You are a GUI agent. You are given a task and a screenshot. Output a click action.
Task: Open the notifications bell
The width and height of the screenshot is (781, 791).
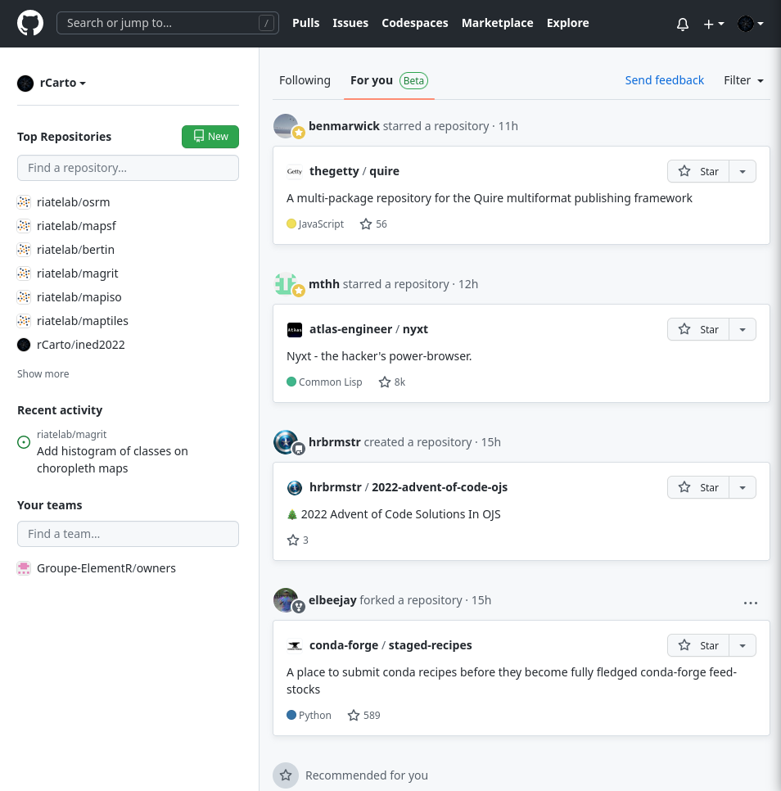coord(683,24)
